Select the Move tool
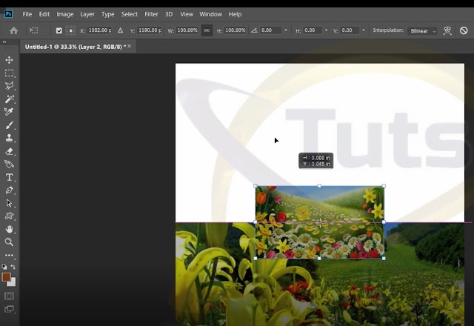474x326 pixels. [9, 60]
